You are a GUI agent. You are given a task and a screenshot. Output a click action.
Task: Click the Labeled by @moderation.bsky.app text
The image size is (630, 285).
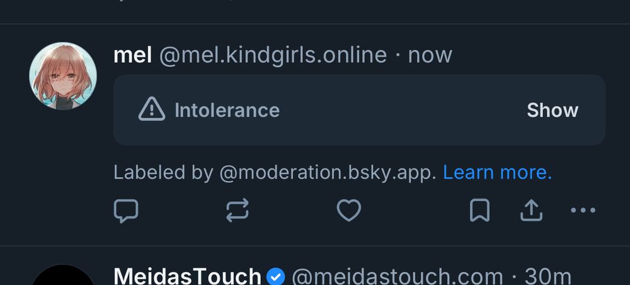pyautogui.click(x=275, y=172)
